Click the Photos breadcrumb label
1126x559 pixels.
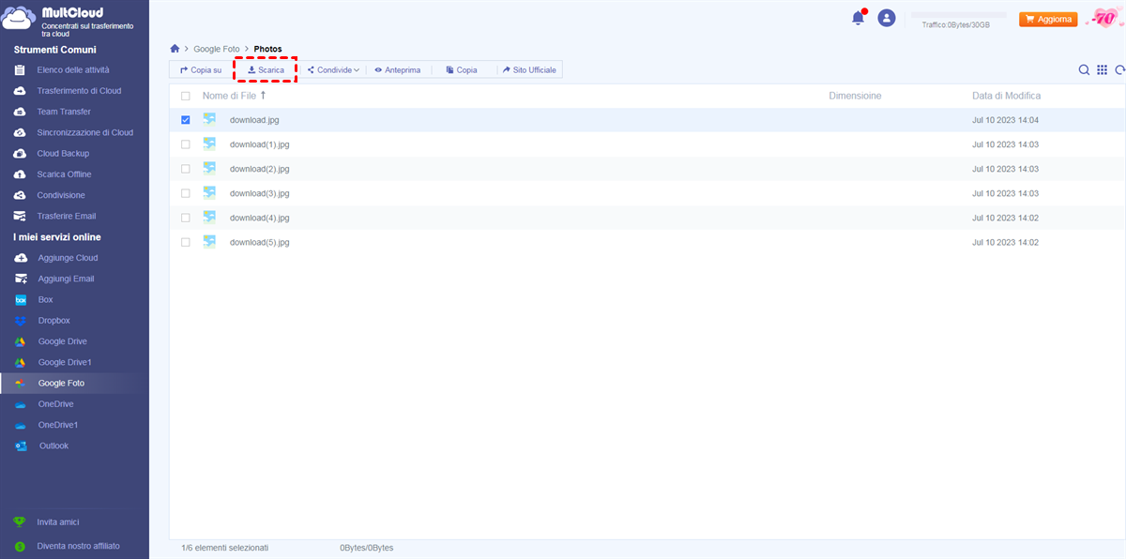267,49
